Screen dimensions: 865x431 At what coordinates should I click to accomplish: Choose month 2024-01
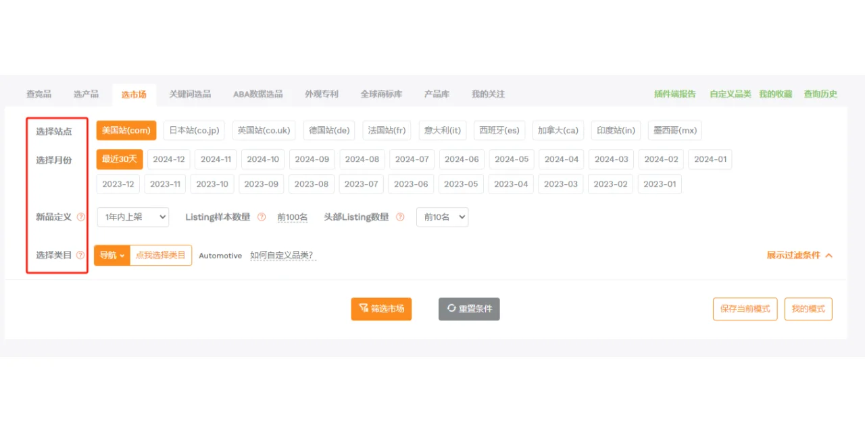(x=710, y=159)
